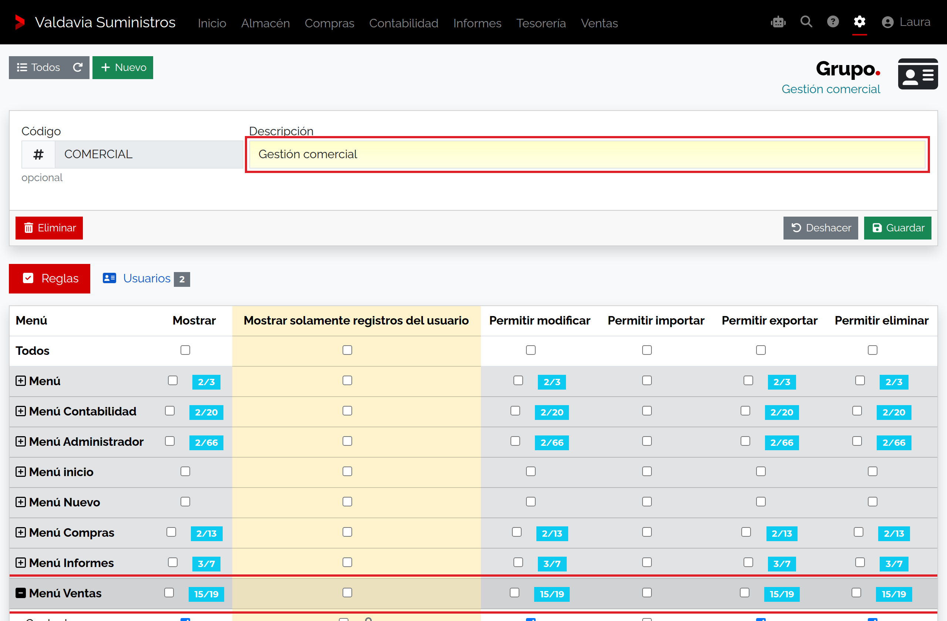Select the Reglas tab
The width and height of the screenshot is (947, 621).
tap(49, 278)
